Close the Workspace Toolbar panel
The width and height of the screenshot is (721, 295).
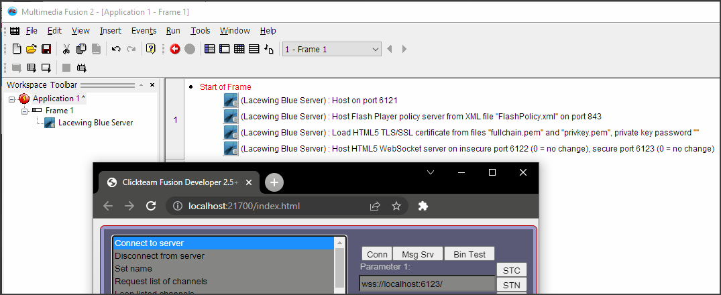(x=152, y=85)
